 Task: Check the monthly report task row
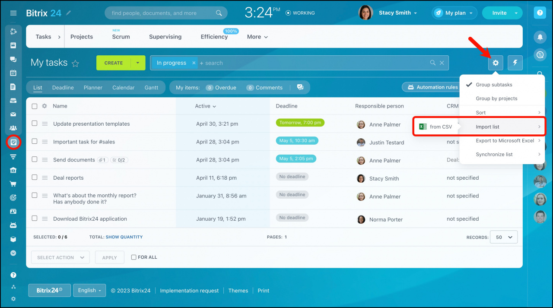35,195
